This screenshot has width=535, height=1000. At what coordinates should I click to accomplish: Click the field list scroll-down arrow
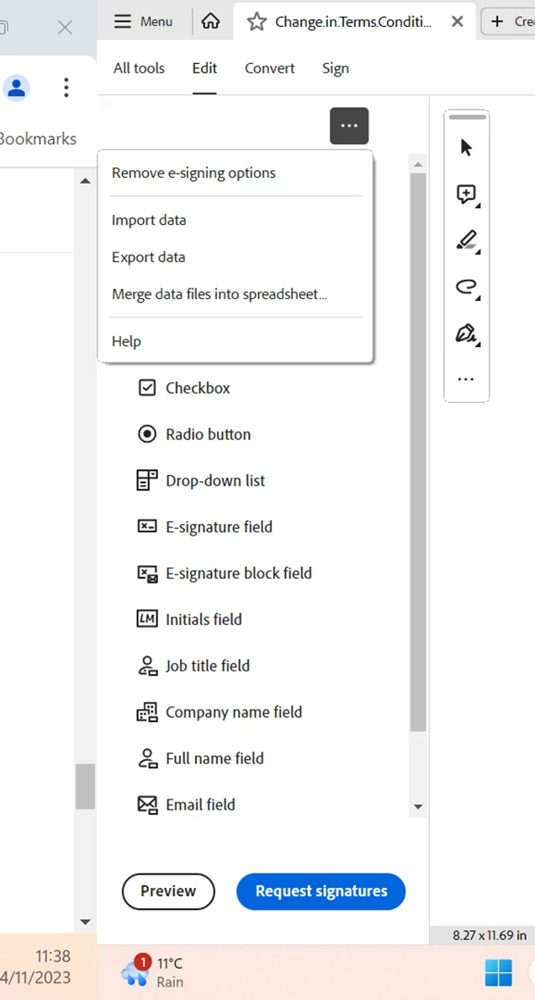pyautogui.click(x=418, y=807)
